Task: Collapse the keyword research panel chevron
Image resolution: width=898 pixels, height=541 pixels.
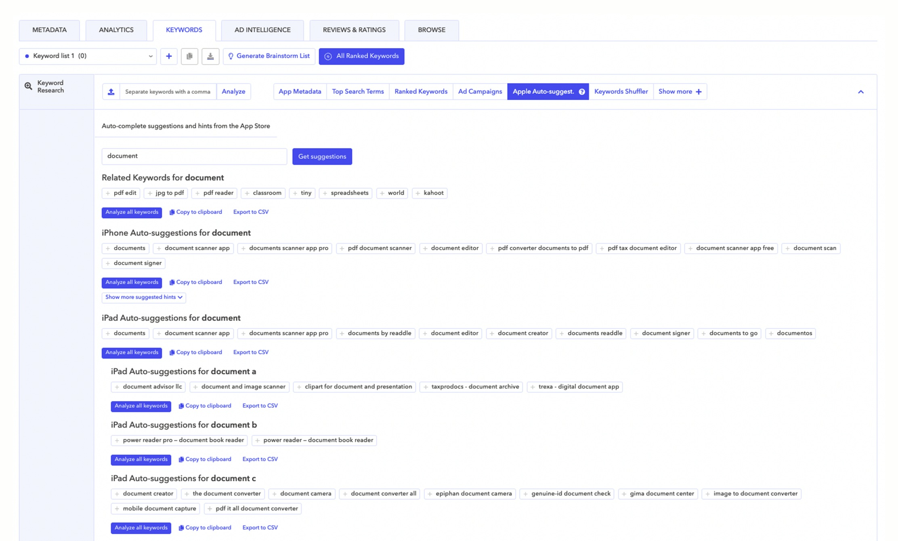Action: tap(860, 92)
